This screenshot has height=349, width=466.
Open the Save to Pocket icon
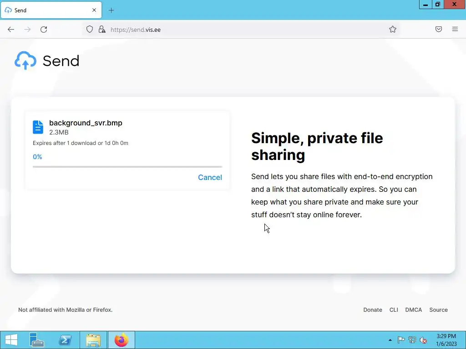439,29
